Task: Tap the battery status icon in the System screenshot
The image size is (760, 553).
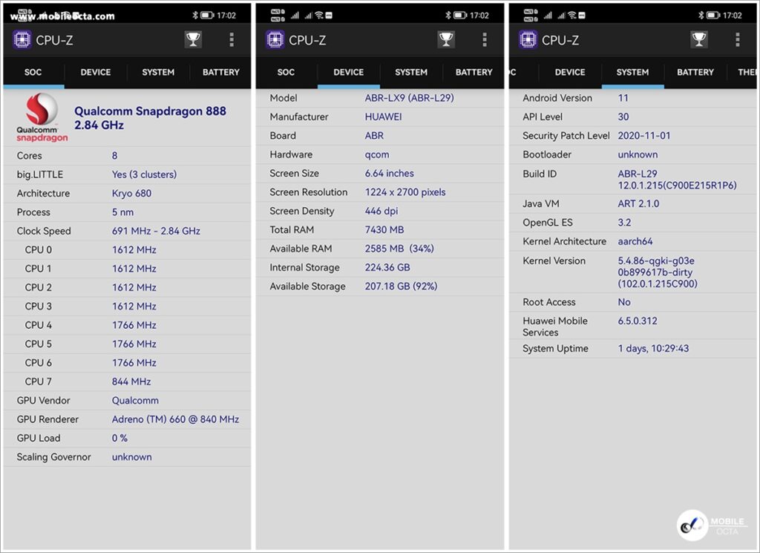Action: point(713,16)
